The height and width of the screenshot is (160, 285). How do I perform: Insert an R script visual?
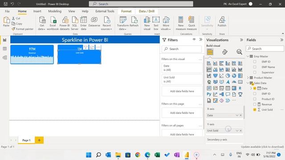pyautogui.click(x=240, y=88)
